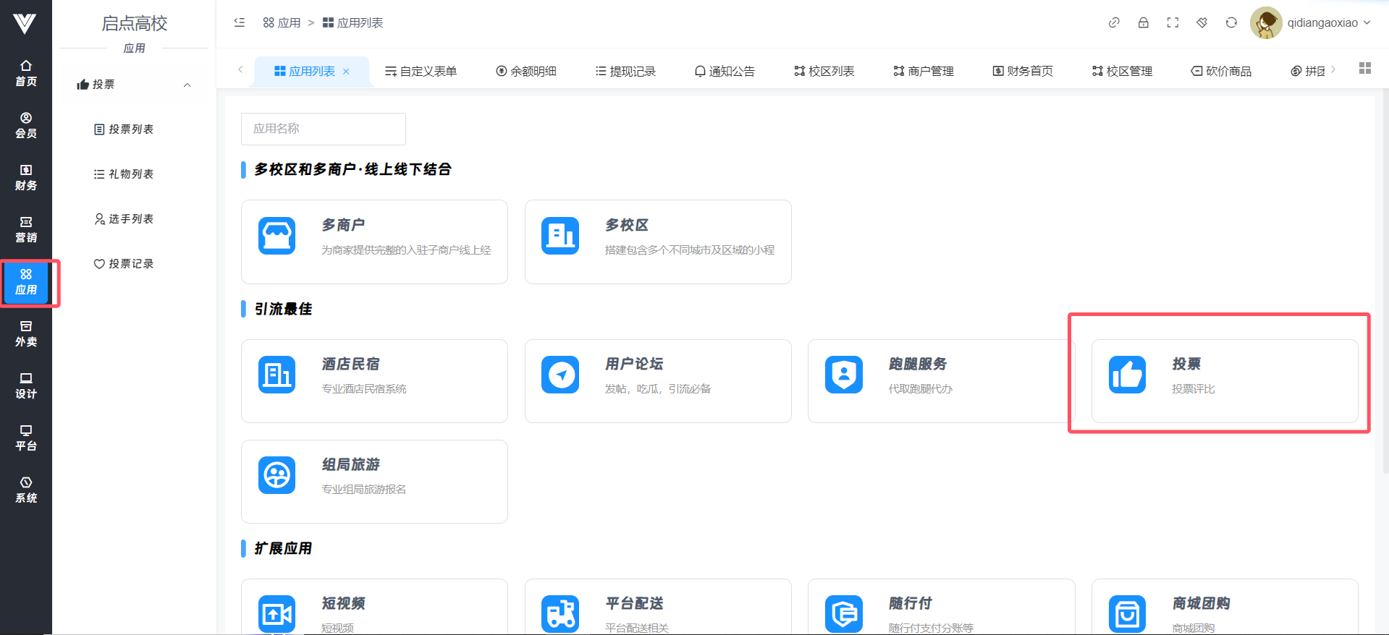Viewport: 1389px width, 635px height.
Task: Toggle fullscreen mode icon
Action: click(1173, 22)
